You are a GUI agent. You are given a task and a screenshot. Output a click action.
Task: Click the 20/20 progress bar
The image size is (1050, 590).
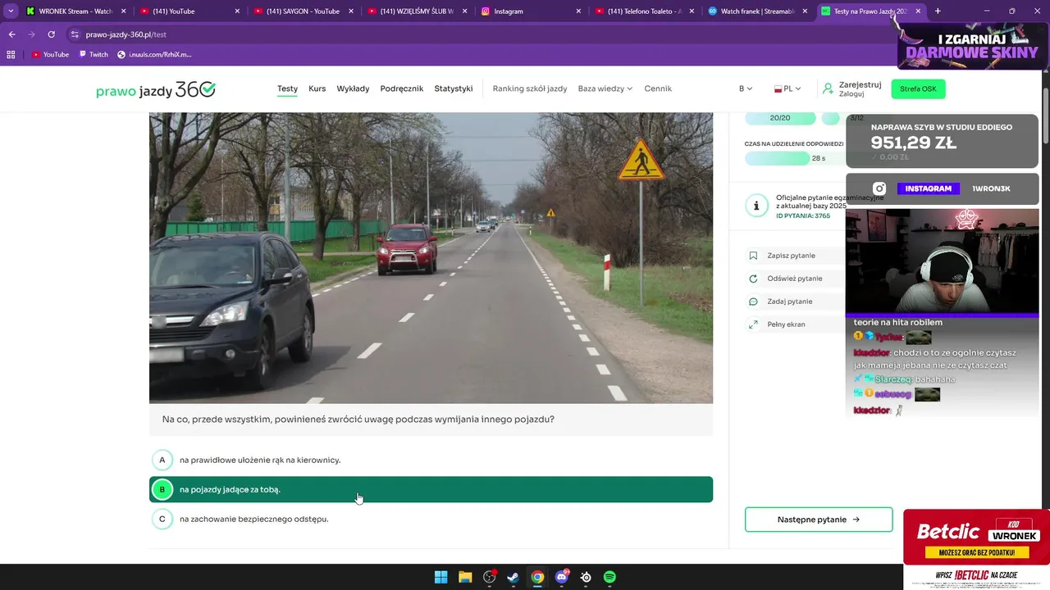tap(780, 118)
